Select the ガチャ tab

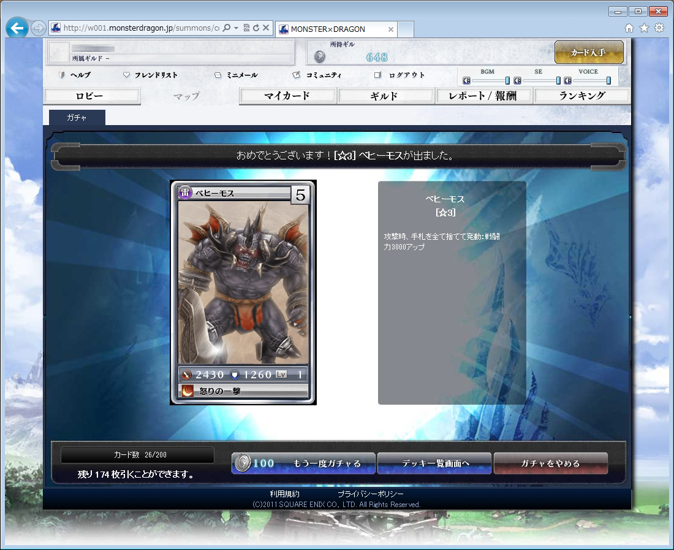coord(77,117)
